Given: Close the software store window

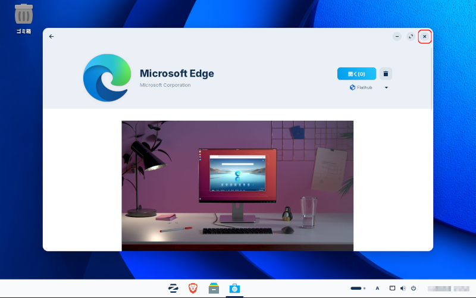Looking at the screenshot, I should [424, 37].
